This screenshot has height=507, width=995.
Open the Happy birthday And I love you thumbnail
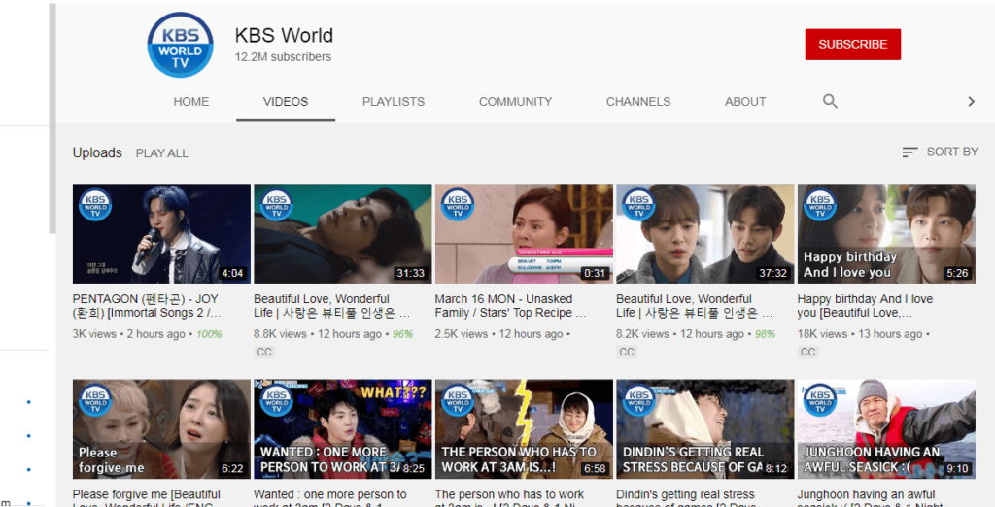[886, 233]
